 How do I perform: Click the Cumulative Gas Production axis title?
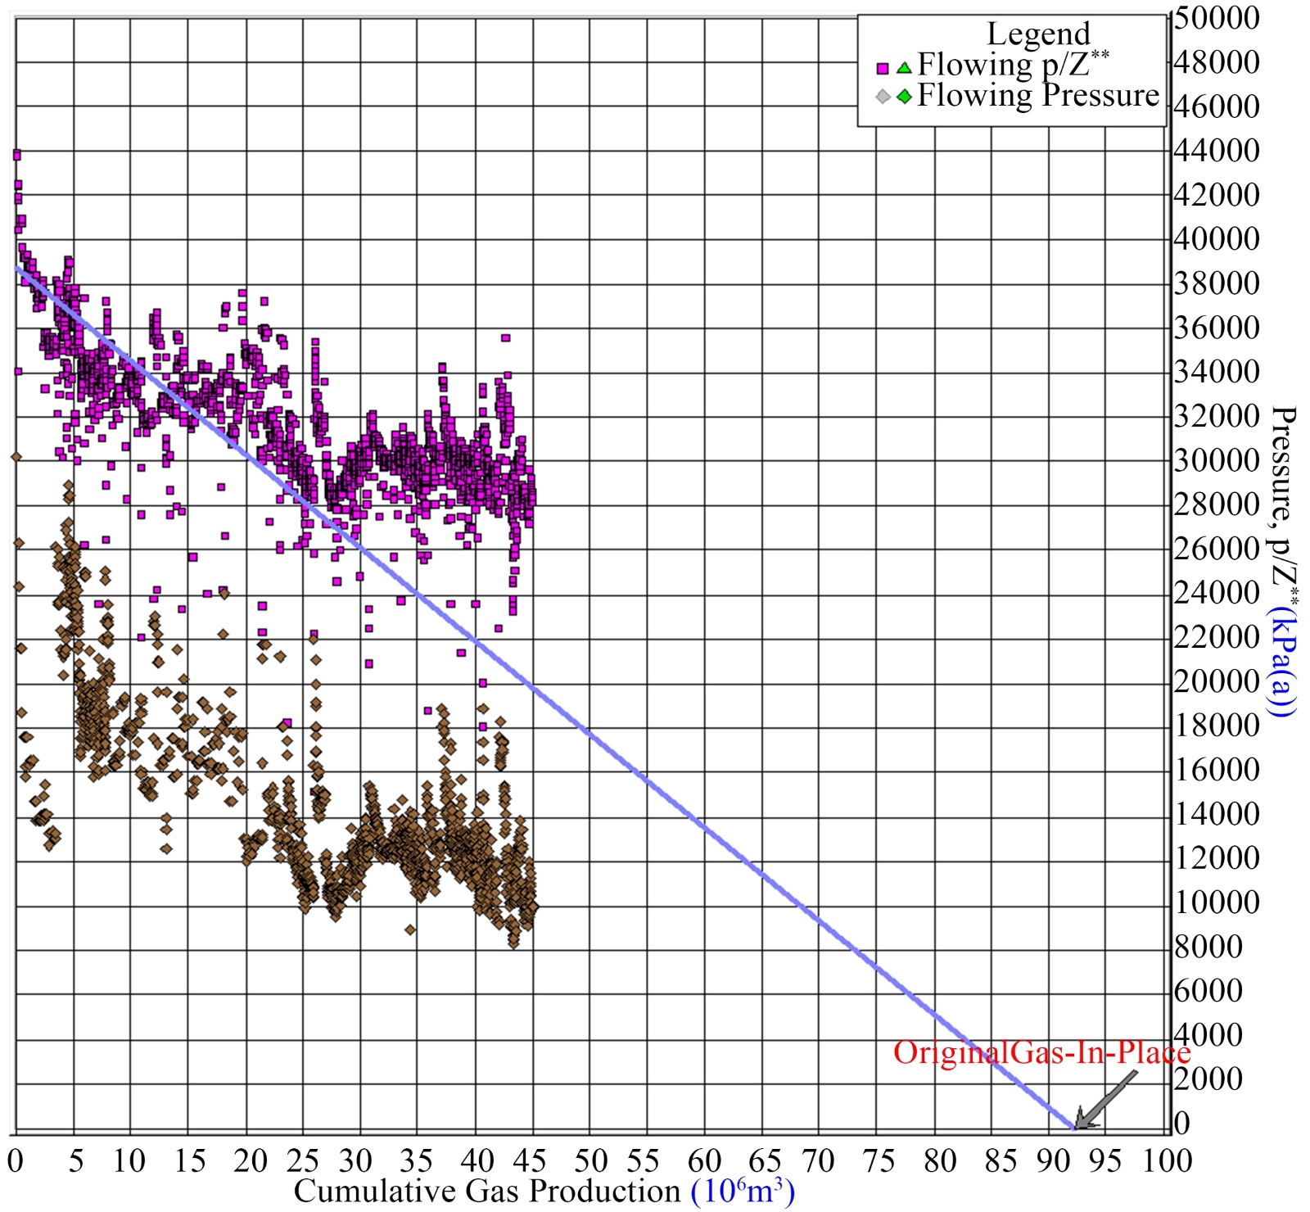(487, 1191)
